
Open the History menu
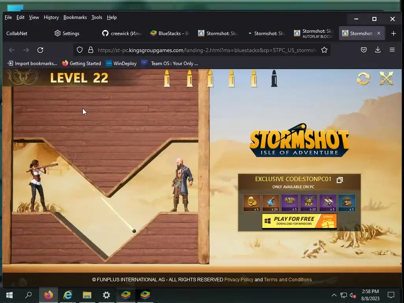pos(51,17)
